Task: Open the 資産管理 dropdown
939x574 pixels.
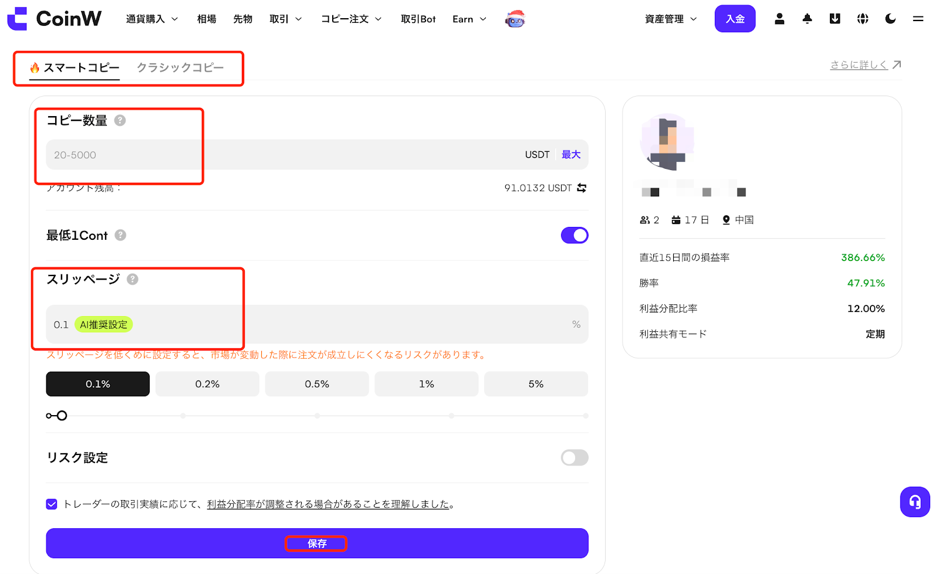Action: [x=670, y=19]
